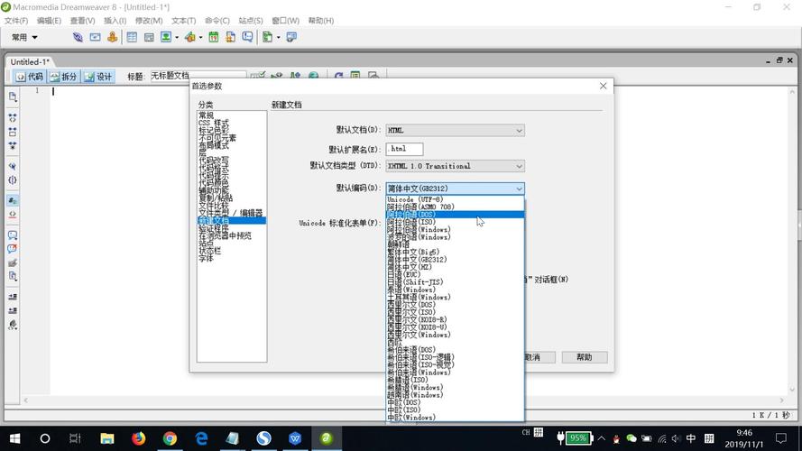This screenshot has height=451, width=802.
Task: Click the Media icon in Insert bar
Action: coord(190,37)
